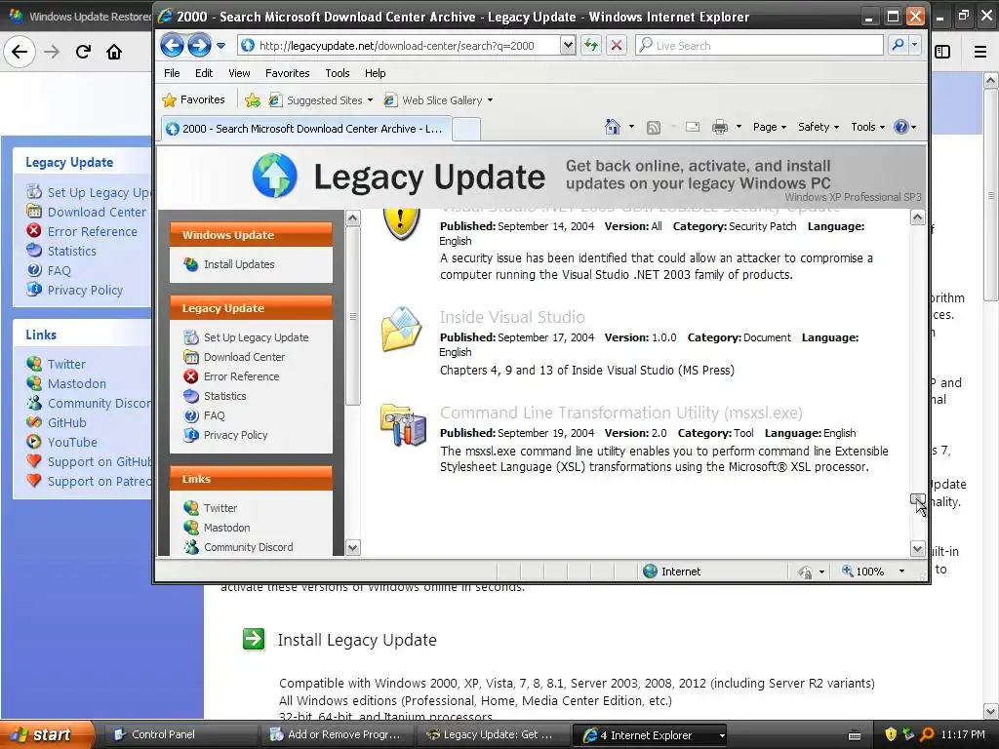The height and width of the screenshot is (749, 999).
Task: Click the sidebar scrollbar down arrow
Action: (x=352, y=547)
